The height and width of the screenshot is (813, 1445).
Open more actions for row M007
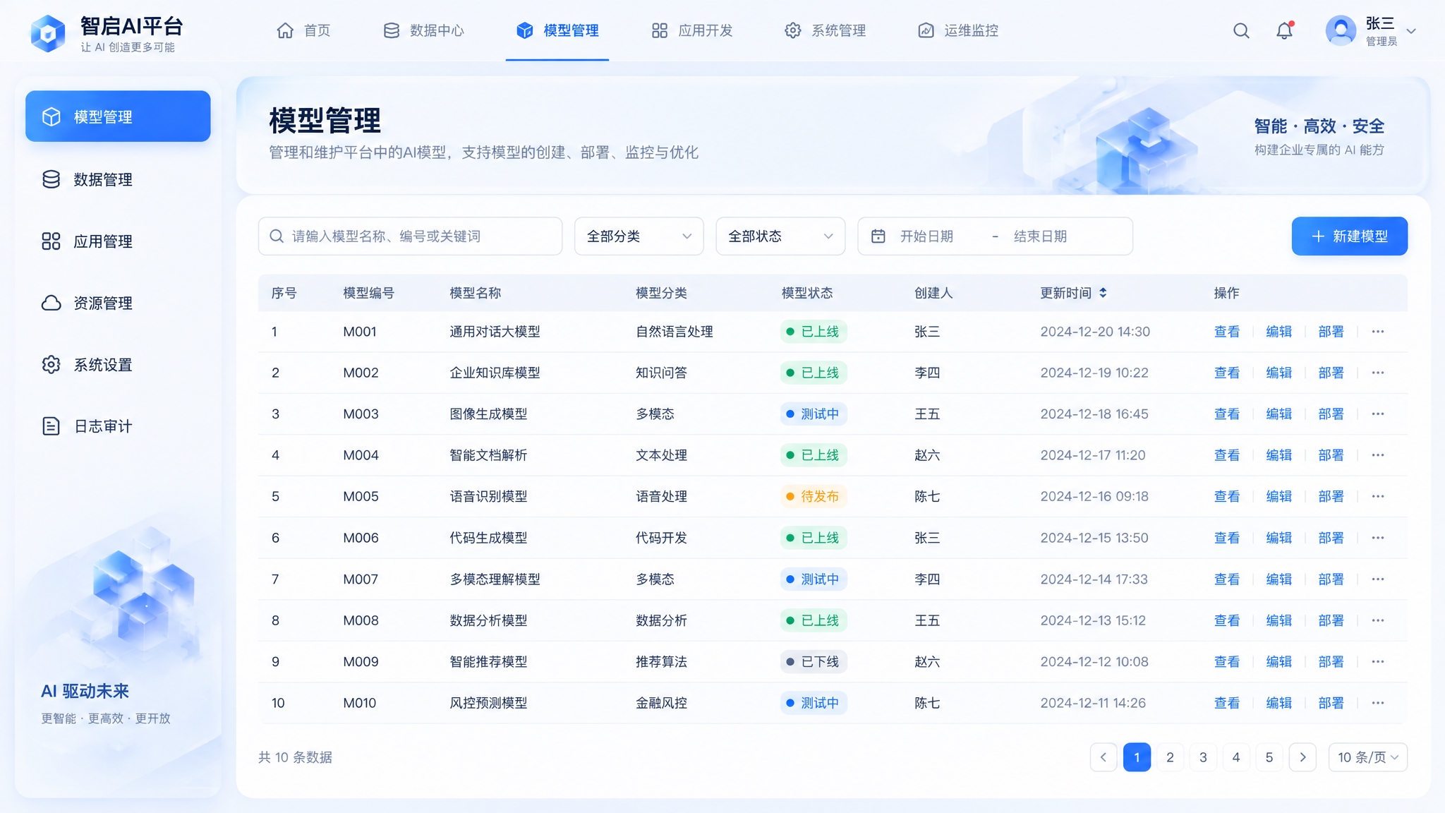(1378, 579)
